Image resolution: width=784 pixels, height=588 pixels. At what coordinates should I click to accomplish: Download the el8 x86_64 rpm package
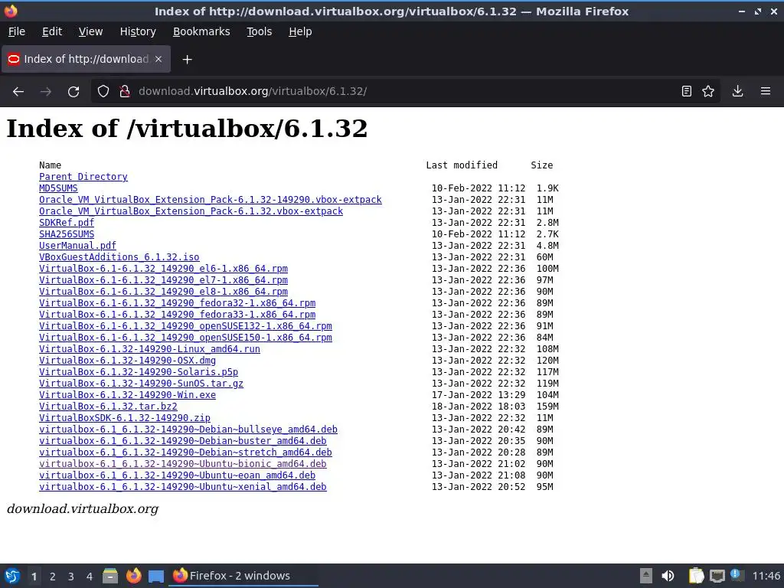coord(163,292)
